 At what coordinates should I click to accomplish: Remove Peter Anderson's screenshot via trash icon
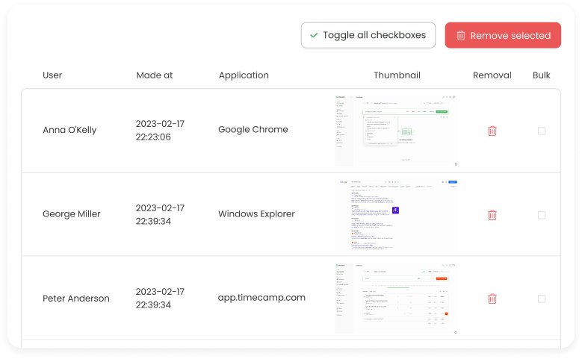click(492, 299)
